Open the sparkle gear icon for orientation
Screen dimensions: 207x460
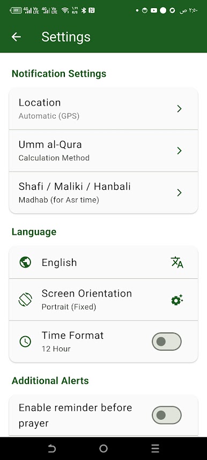pyautogui.click(x=177, y=300)
